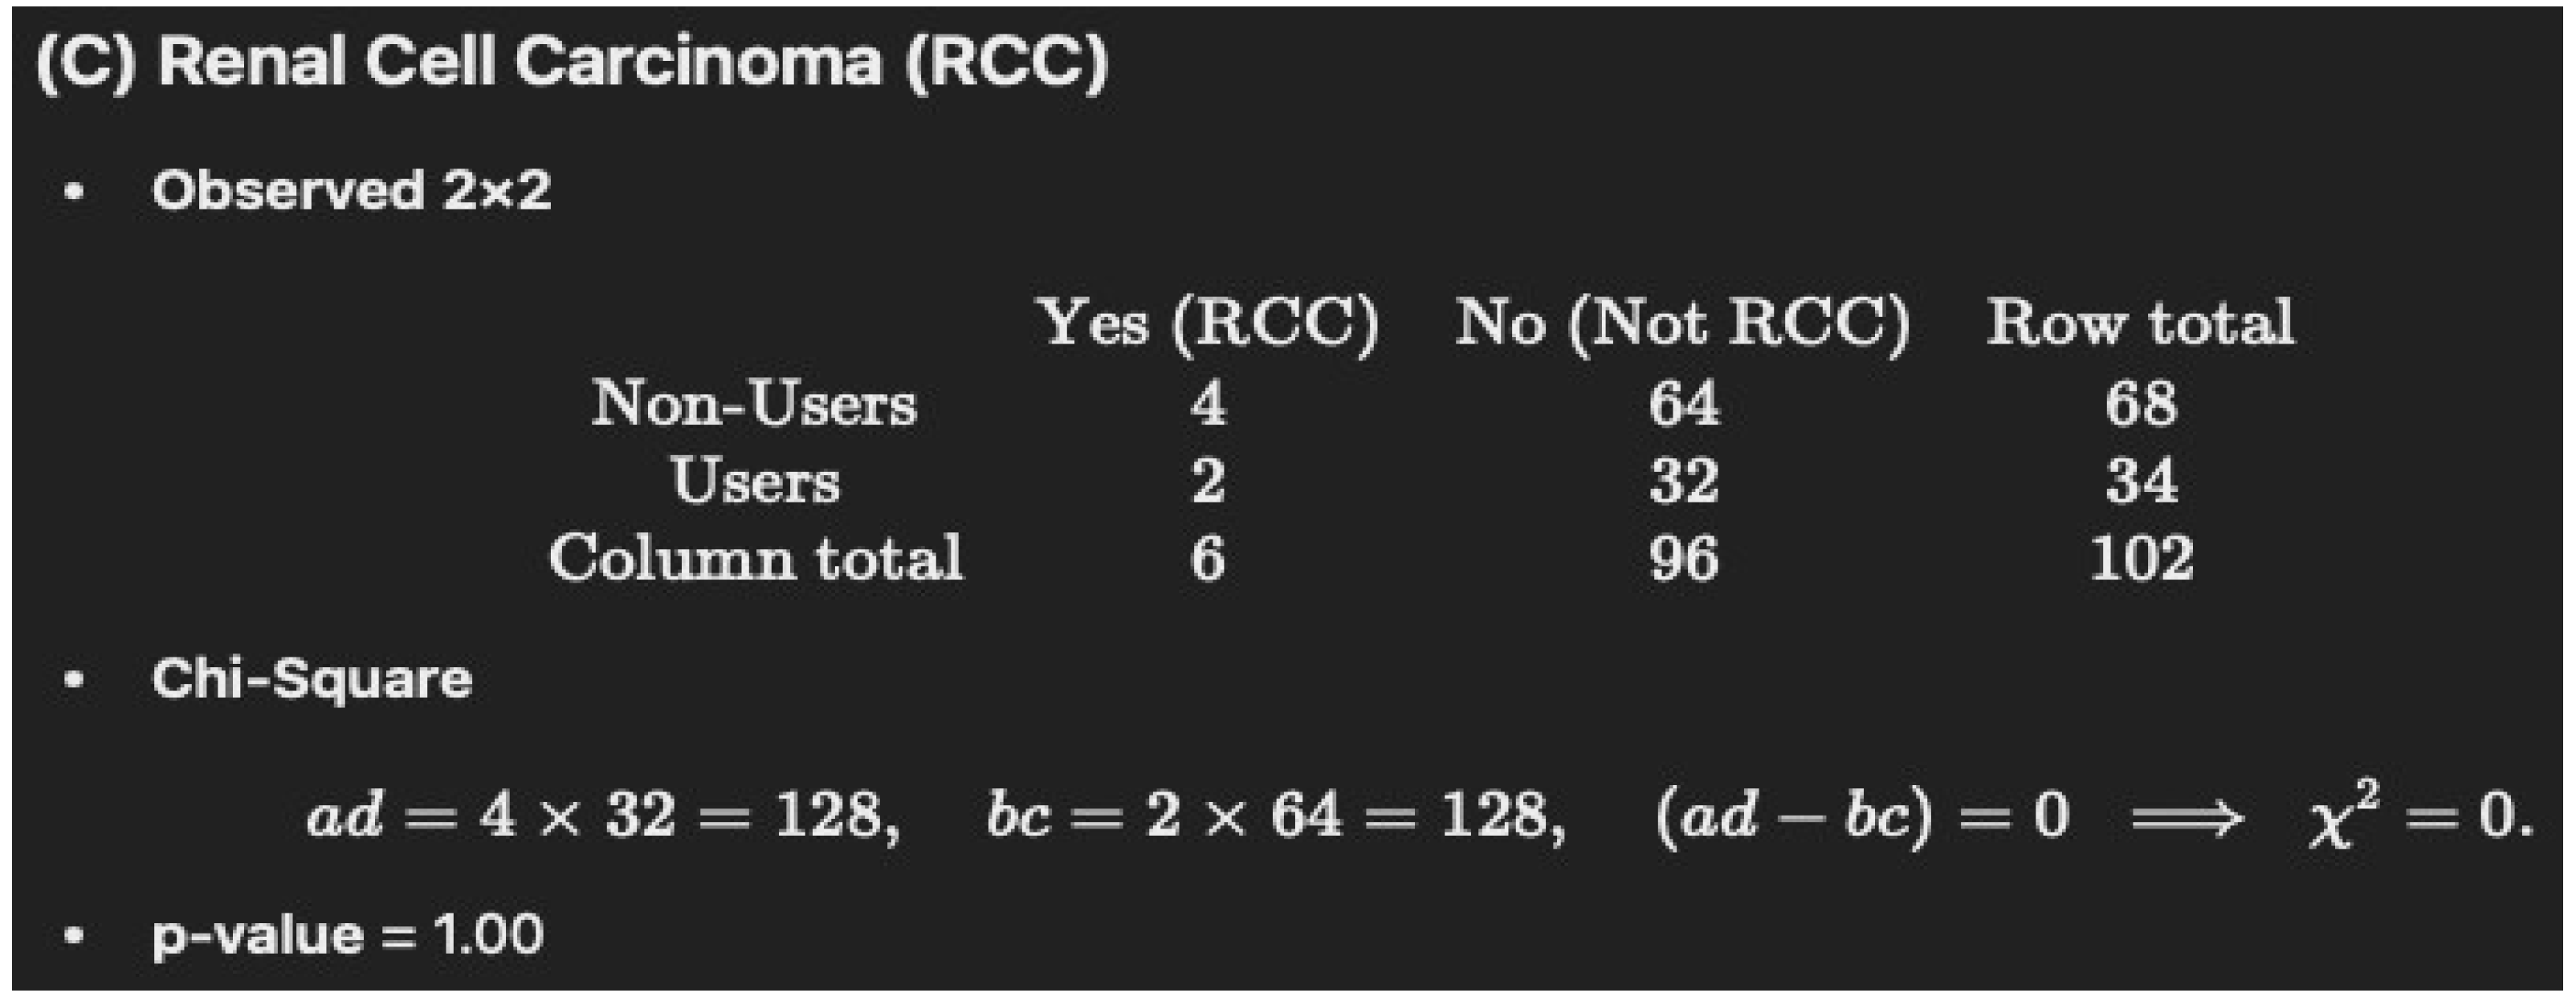The width and height of the screenshot is (2576, 1005).
Task: Click the Users row total 34
Action: click(x=2140, y=481)
